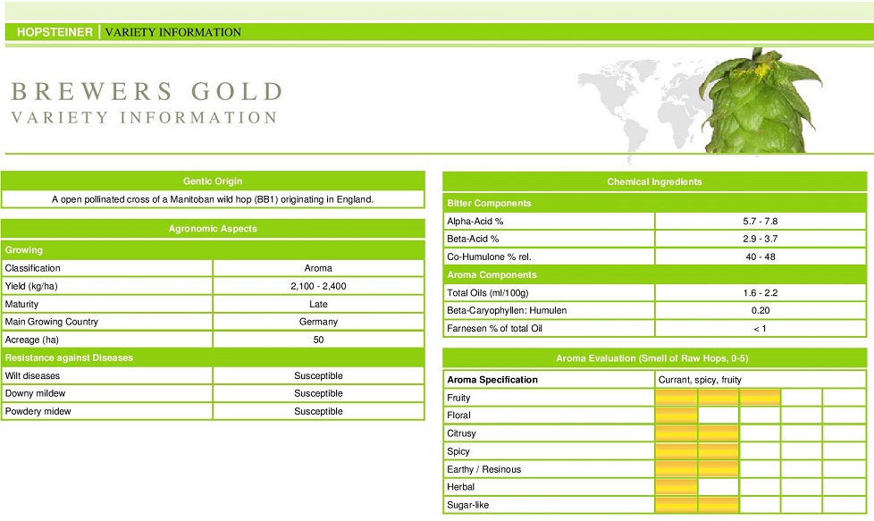
Task: Click the Beta-Acid % label
Action: point(473,239)
